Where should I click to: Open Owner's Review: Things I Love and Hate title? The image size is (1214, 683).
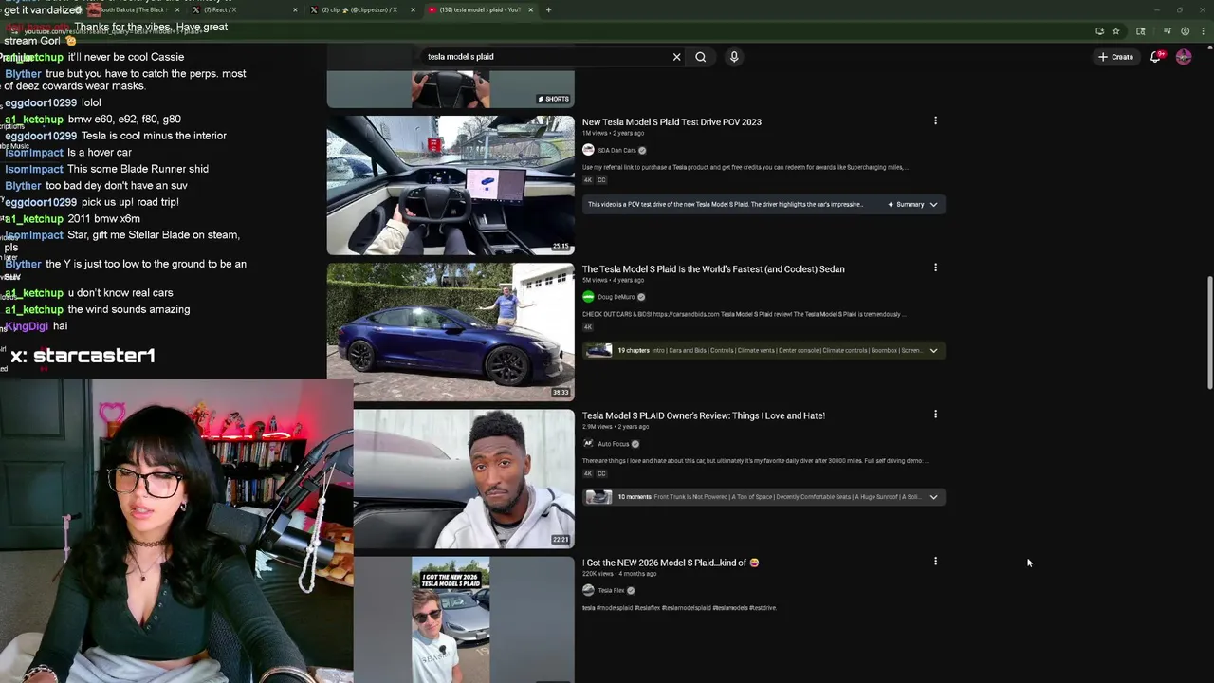point(704,415)
